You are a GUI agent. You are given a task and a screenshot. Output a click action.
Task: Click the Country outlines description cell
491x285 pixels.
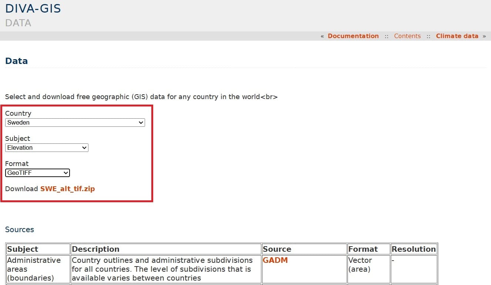click(166, 269)
